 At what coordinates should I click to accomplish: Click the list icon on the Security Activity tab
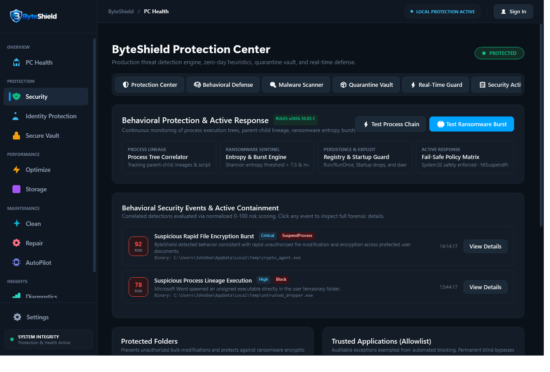pos(483,85)
